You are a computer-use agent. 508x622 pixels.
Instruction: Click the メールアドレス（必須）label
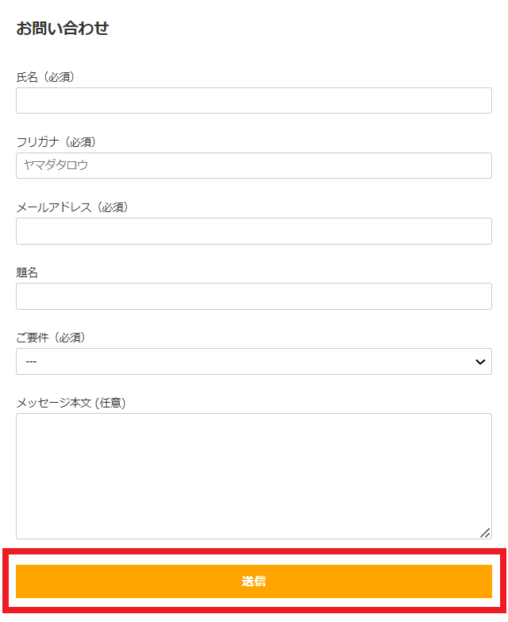click(x=71, y=207)
